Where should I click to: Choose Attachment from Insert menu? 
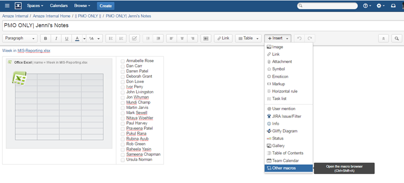pos(289,62)
